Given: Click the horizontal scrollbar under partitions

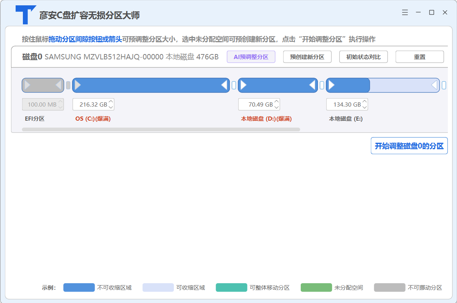Looking at the screenshot, I should click(161, 129).
